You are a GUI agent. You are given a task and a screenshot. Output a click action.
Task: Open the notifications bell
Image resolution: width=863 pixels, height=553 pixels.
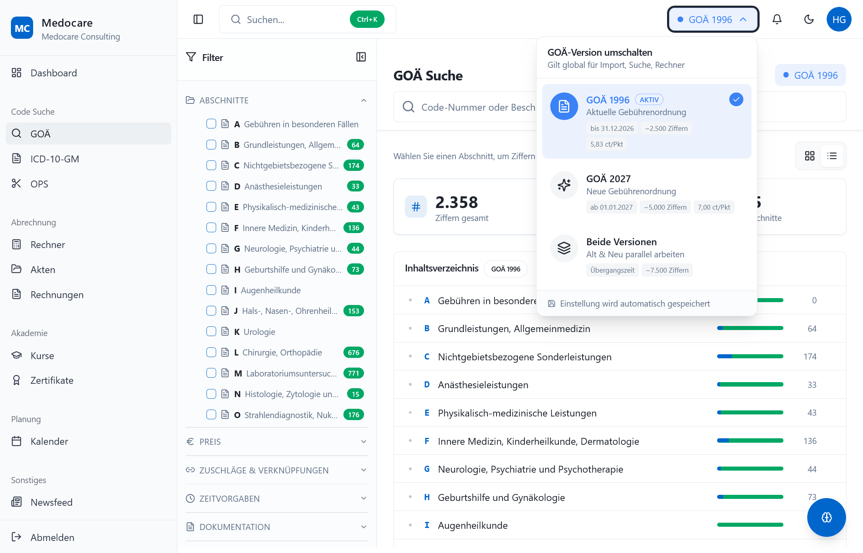777,19
